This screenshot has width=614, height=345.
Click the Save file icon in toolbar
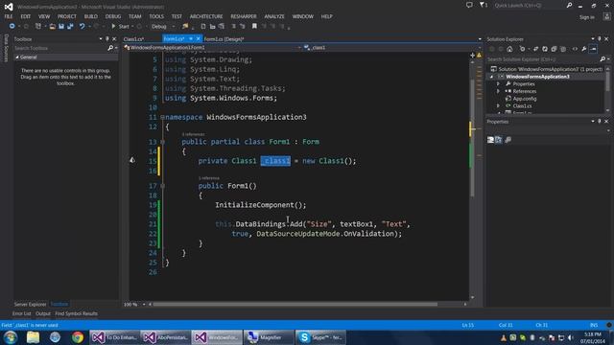click(x=61, y=26)
